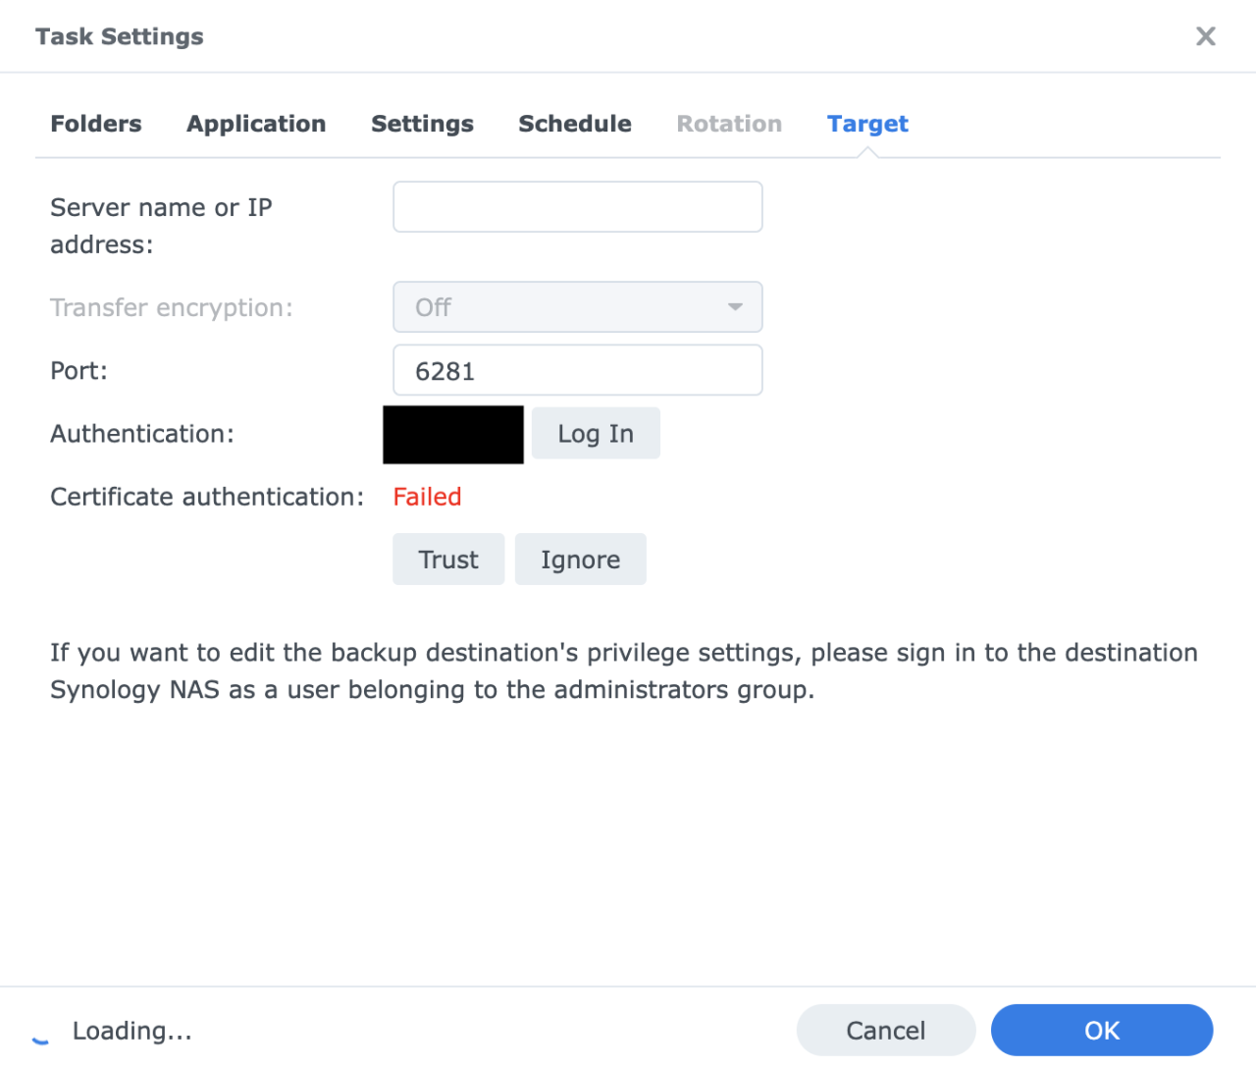Switch to the Application tab

(256, 124)
